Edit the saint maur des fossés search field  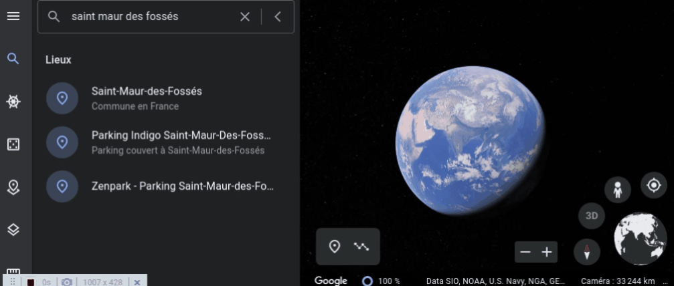click(151, 17)
